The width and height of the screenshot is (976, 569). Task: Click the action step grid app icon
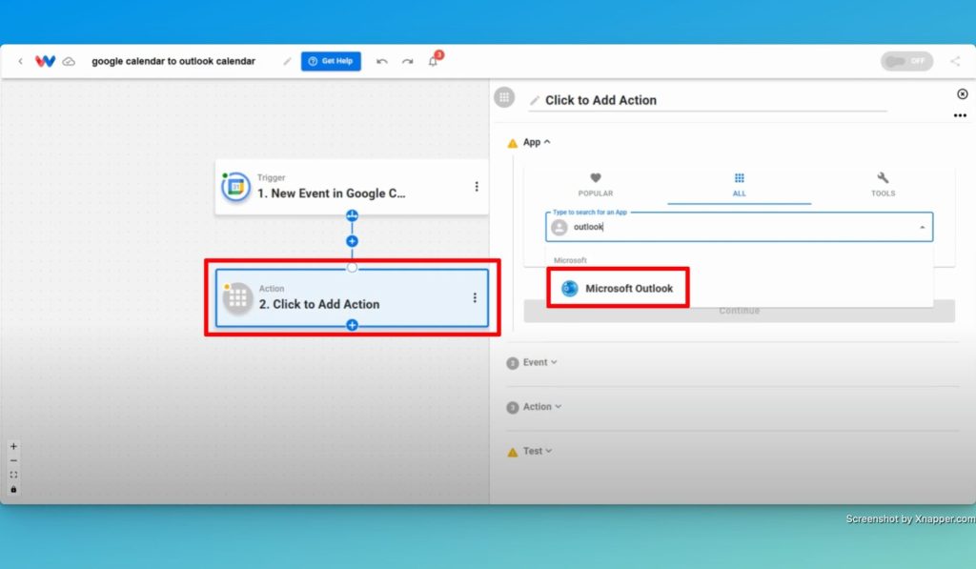[x=237, y=298]
